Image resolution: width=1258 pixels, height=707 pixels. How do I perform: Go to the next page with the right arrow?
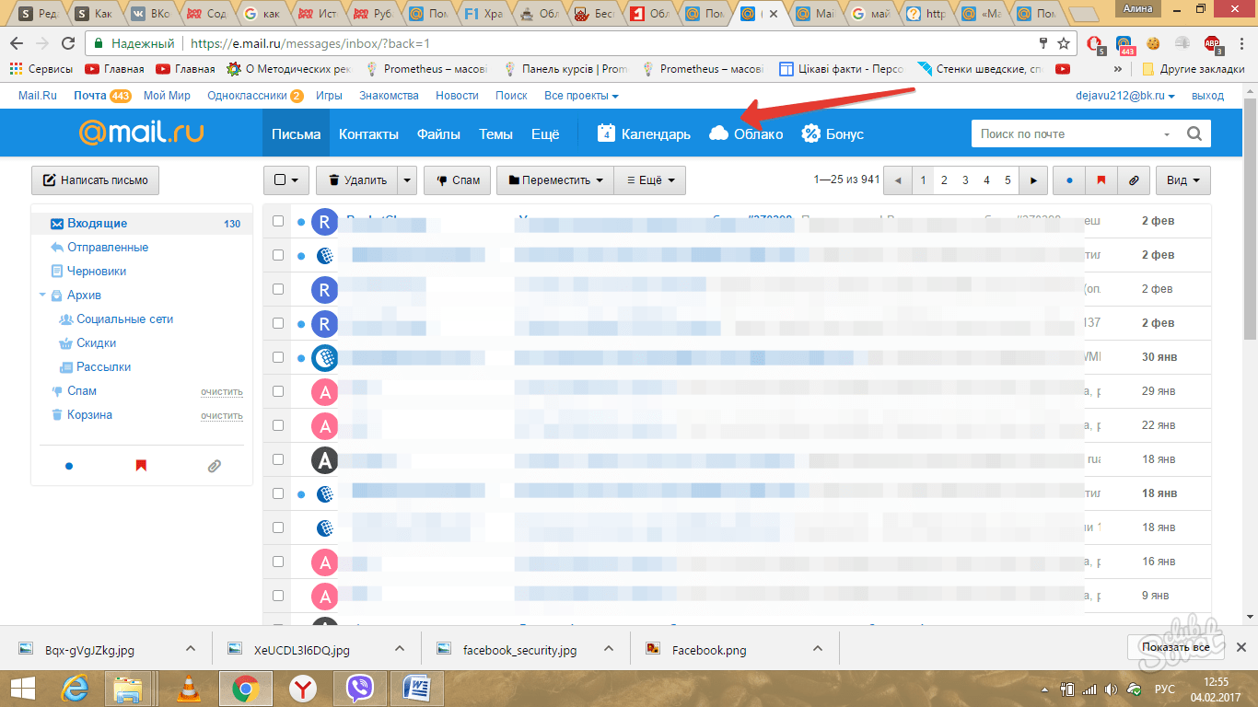pos(1034,180)
